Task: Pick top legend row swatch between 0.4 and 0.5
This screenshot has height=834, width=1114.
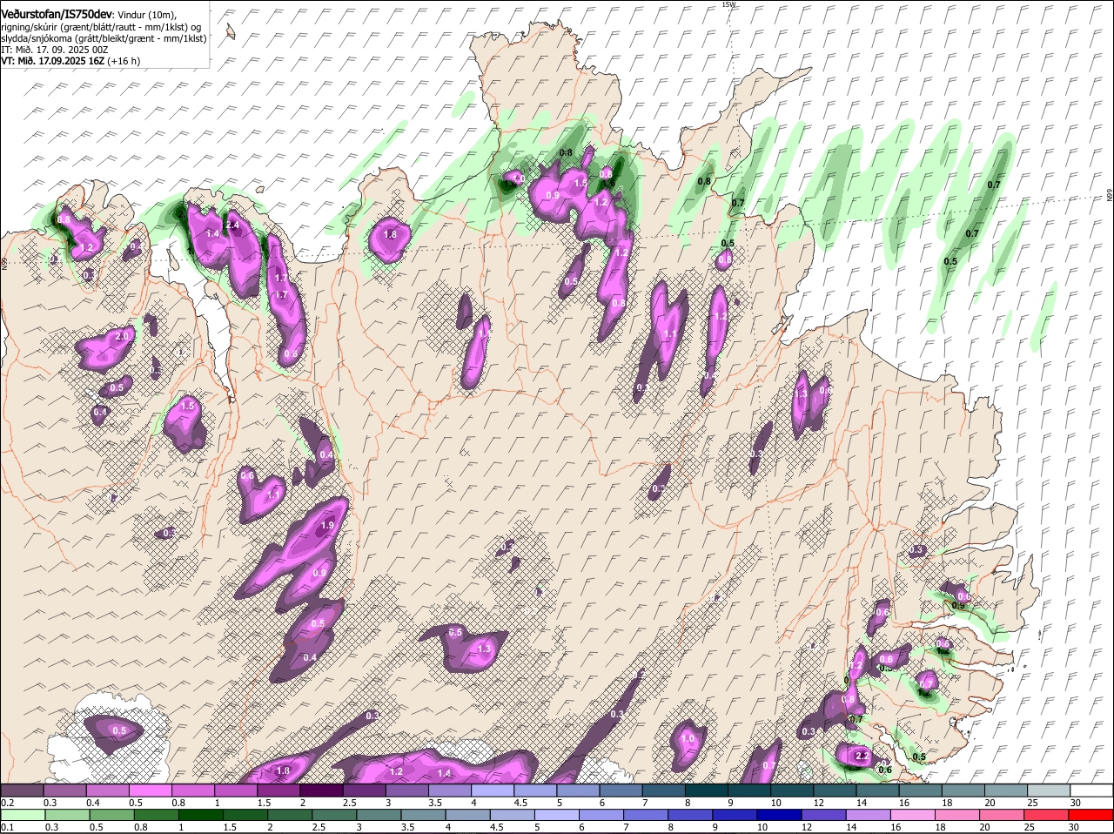Action: point(108,790)
